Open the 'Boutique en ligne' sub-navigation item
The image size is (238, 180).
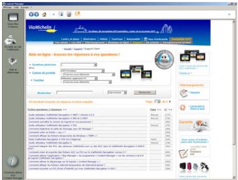click(x=118, y=42)
